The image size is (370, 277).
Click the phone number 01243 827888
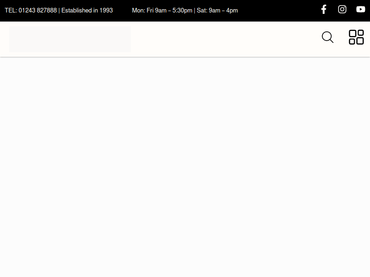tap(37, 10)
